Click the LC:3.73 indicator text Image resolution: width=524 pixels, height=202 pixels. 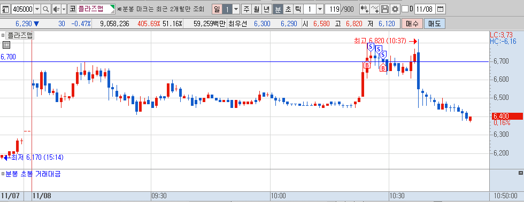click(502, 35)
